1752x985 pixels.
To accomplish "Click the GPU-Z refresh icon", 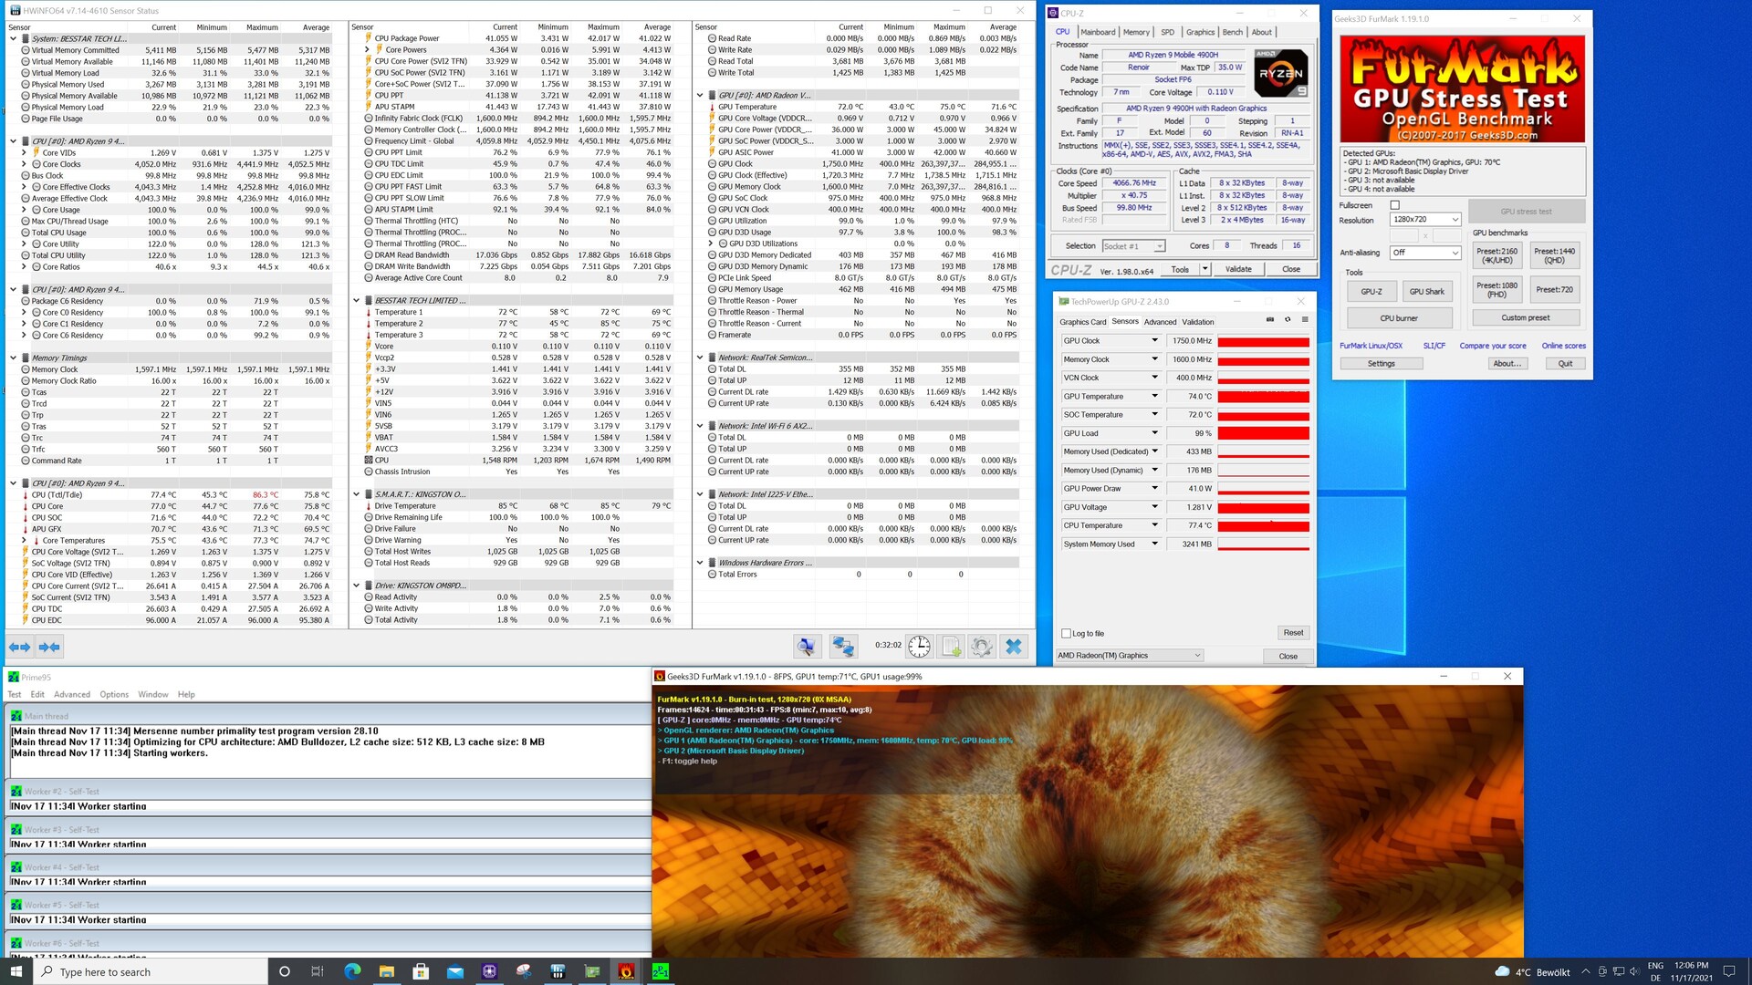I will point(1288,320).
